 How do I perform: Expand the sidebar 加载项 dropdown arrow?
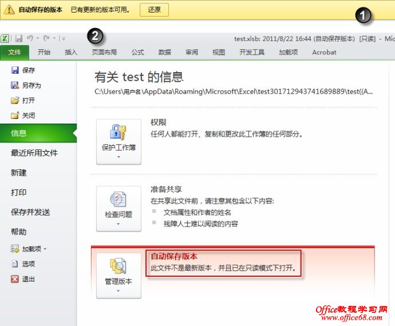45,249
